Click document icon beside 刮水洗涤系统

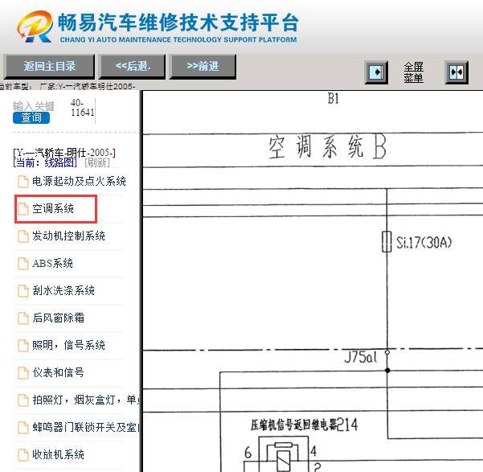coord(23,291)
